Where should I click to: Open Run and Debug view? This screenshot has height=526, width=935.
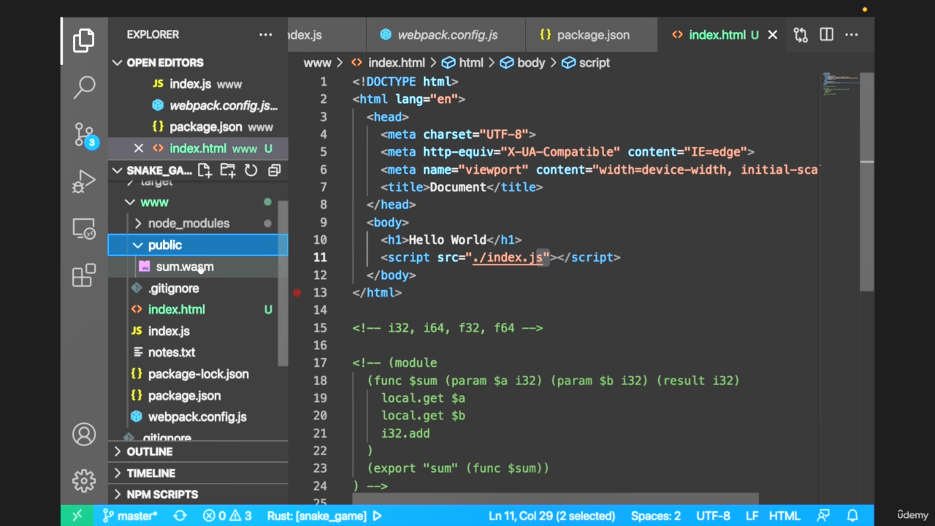[x=84, y=181]
